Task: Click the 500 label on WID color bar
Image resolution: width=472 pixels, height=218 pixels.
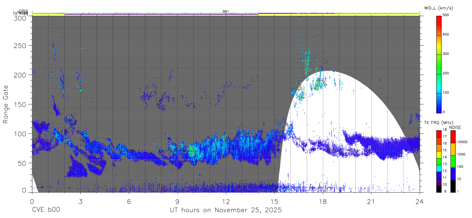Action: click(446, 15)
